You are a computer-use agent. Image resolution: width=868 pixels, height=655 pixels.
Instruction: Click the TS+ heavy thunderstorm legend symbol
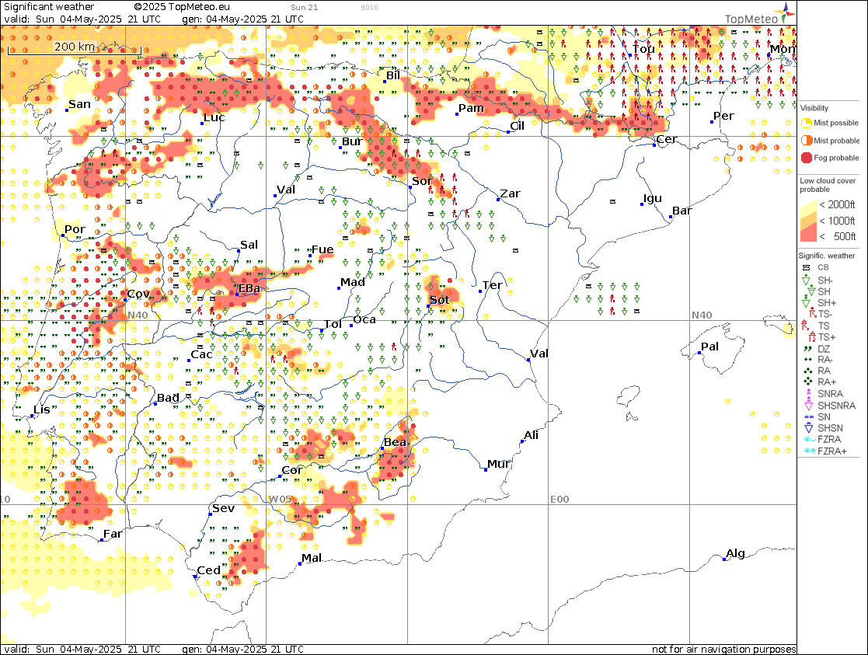click(812, 336)
